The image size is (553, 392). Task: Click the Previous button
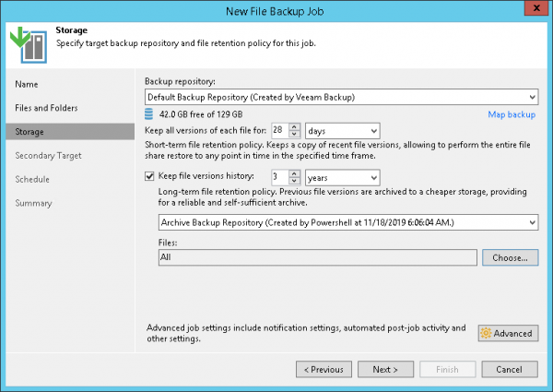[x=324, y=369]
